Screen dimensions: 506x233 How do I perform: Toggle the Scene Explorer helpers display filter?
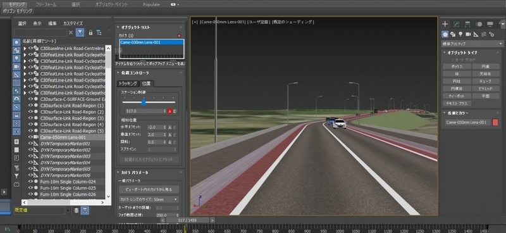pyautogui.click(x=16, y=75)
